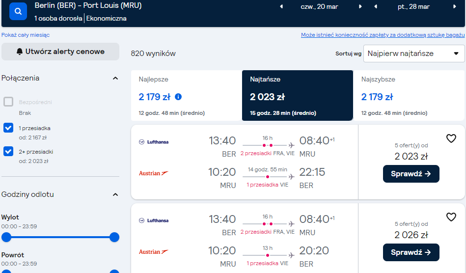Click Sprawdź for the 2 023 zł offer
This screenshot has height=273, width=466.
coord(411,174)
